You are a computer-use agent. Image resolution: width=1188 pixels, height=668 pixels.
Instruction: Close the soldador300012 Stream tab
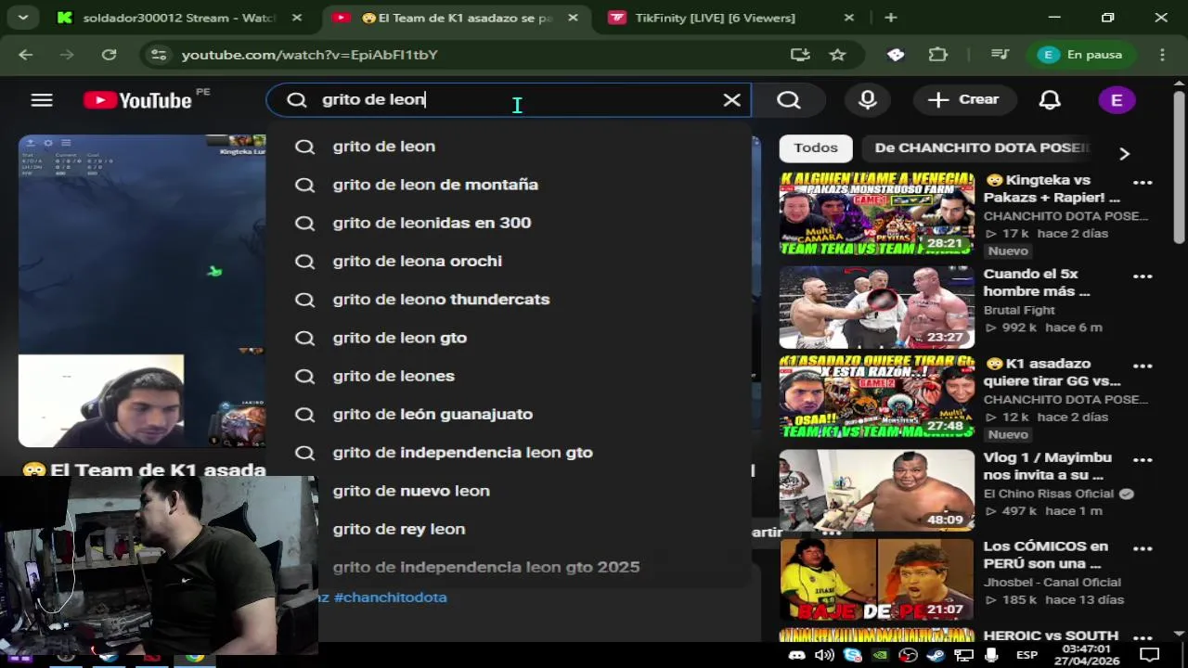pos(297,18)
